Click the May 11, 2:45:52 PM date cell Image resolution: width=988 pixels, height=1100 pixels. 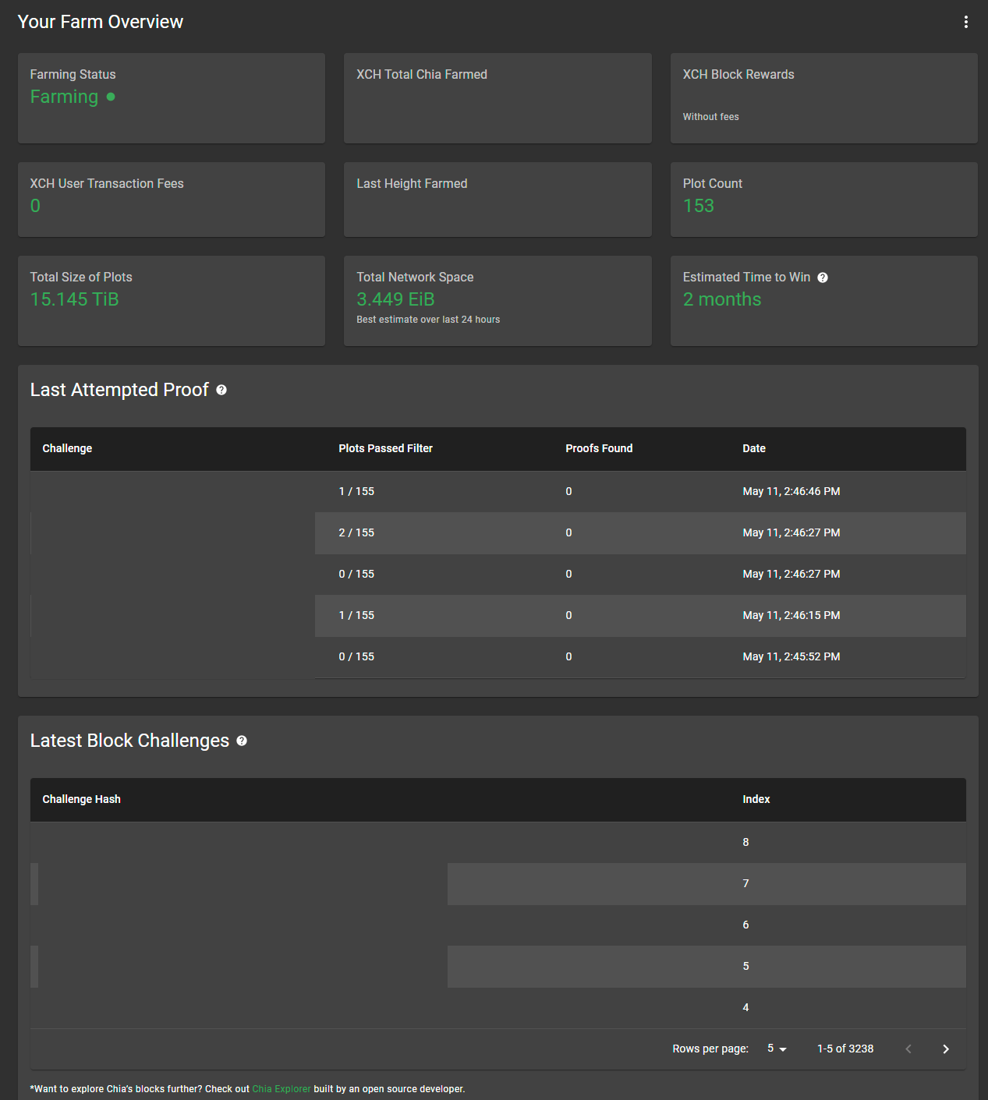point(791,656)
